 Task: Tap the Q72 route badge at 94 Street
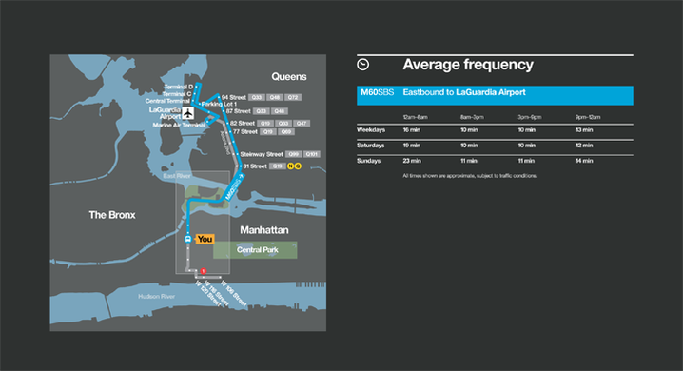[x=293, y=97]
